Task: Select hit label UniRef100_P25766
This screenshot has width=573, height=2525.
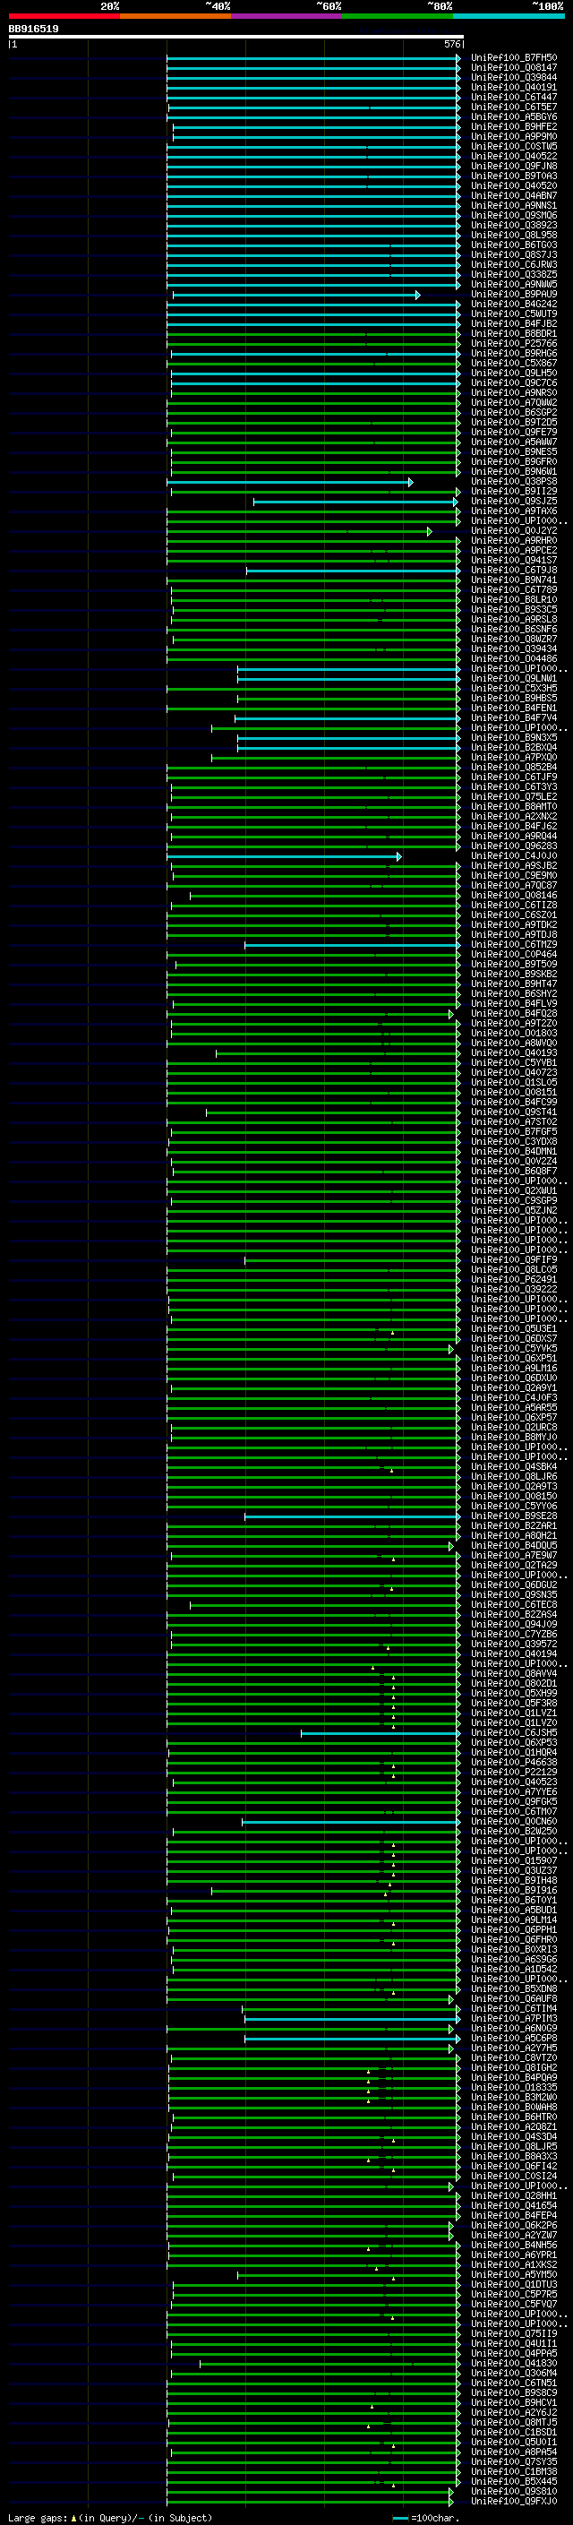Action: pos(514,343)
